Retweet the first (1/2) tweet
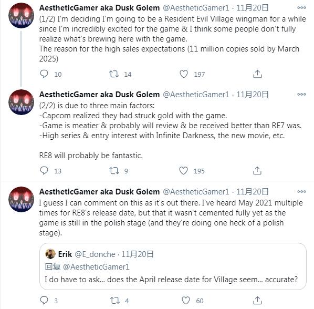 coord(114,74)
